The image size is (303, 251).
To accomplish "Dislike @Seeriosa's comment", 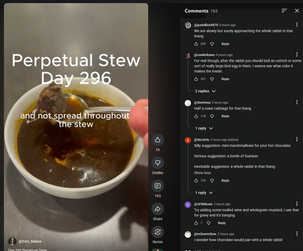I will [212, 116].
